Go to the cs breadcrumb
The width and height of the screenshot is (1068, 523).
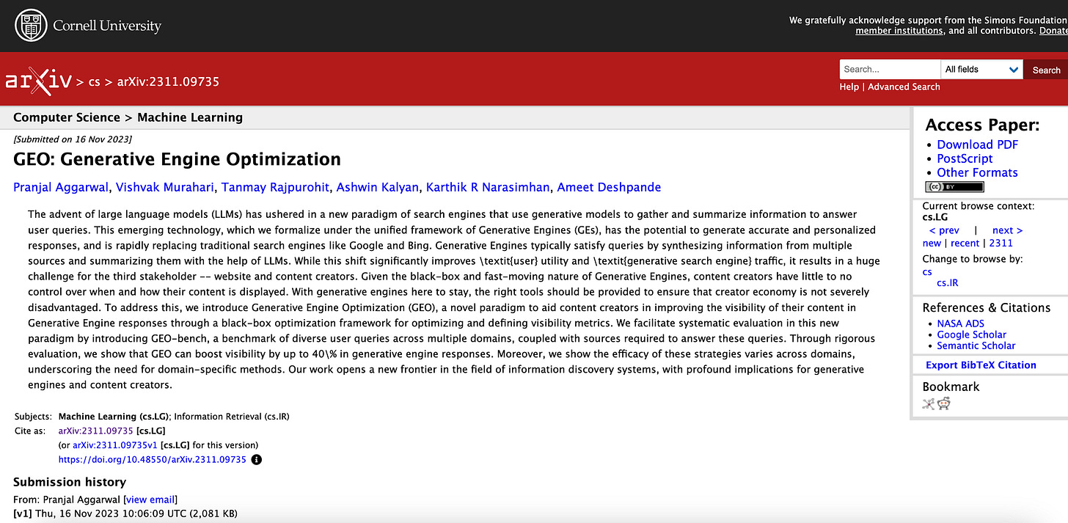tap(94, 82)
